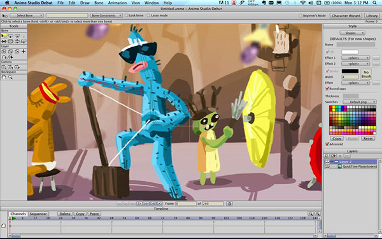Enable the Lasso mode checkbox
Image resolution: width=382 pixels, height=239 pixels.
148,15
